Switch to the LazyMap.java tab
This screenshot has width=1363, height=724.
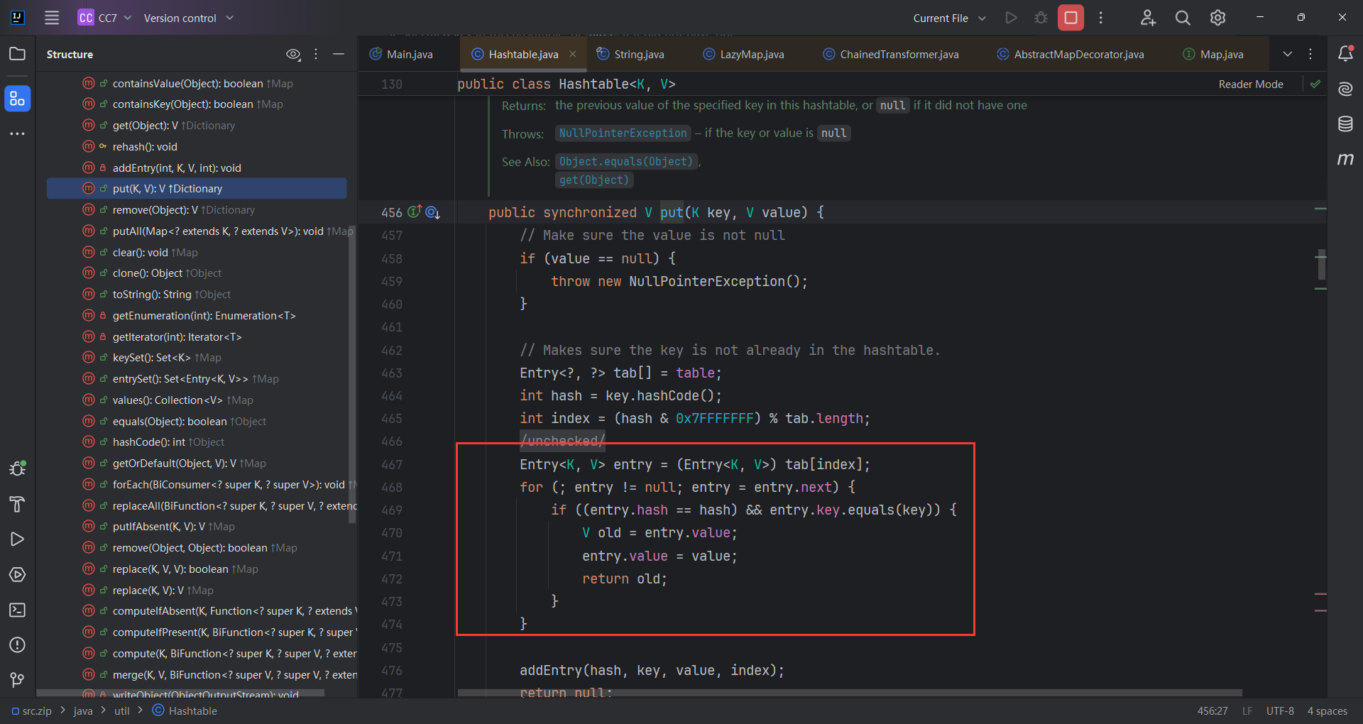coord(744,54)
